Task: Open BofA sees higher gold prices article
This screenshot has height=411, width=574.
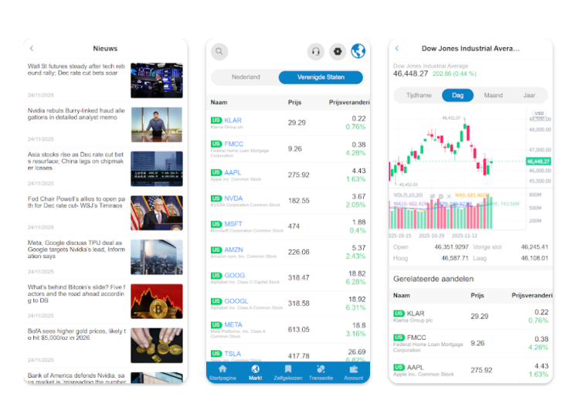Action: pyautogui.click(x=105, y=345)
